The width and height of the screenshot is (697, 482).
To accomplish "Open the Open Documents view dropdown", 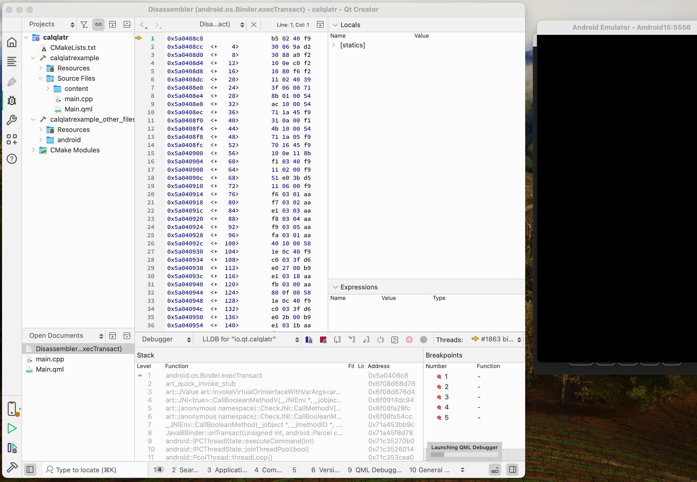I will point(66,336).
